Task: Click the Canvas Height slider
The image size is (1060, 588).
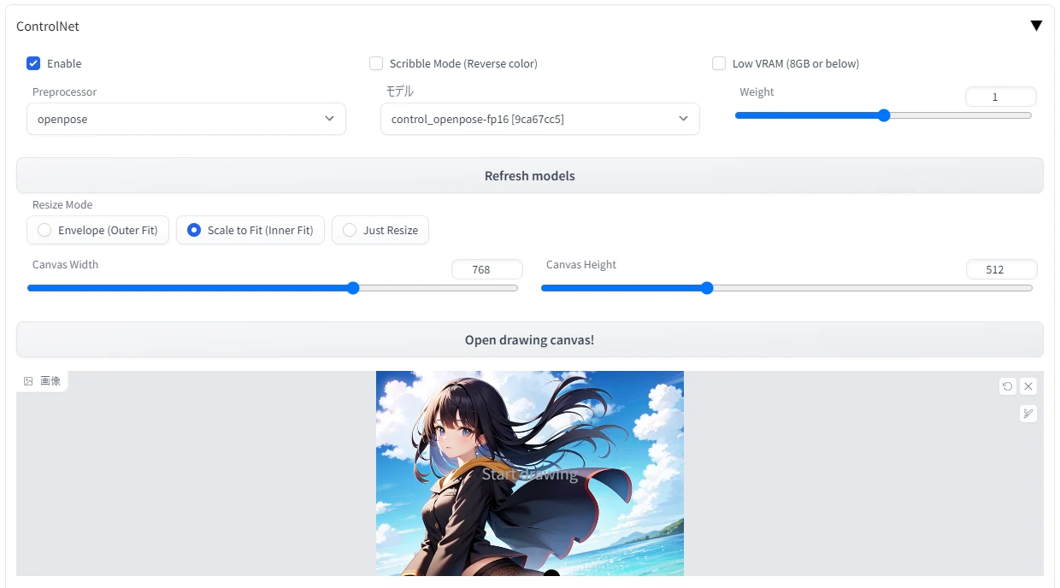Action: click(x=786, y=288)
